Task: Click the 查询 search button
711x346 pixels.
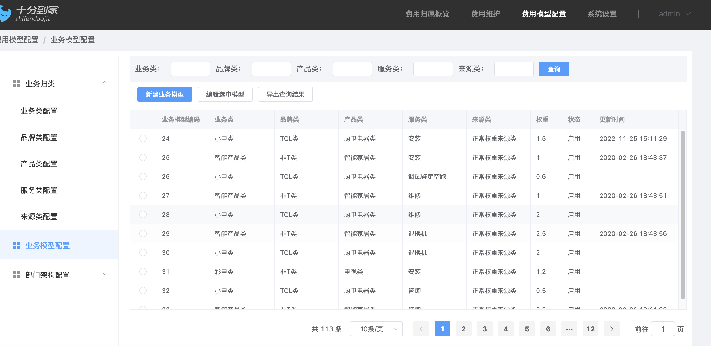Action: click(554, 69)
